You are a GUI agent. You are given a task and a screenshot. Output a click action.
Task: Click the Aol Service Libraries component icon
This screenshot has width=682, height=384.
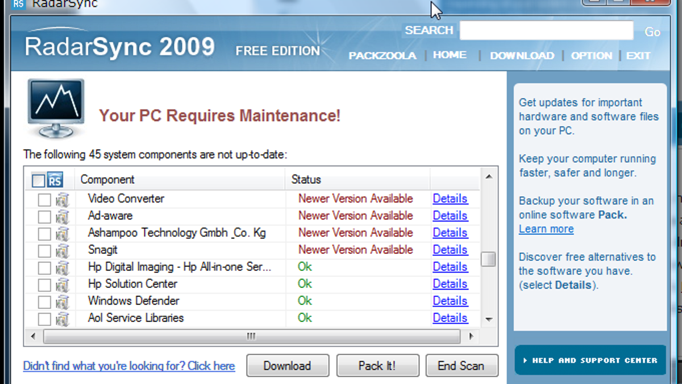coord(62,319)
